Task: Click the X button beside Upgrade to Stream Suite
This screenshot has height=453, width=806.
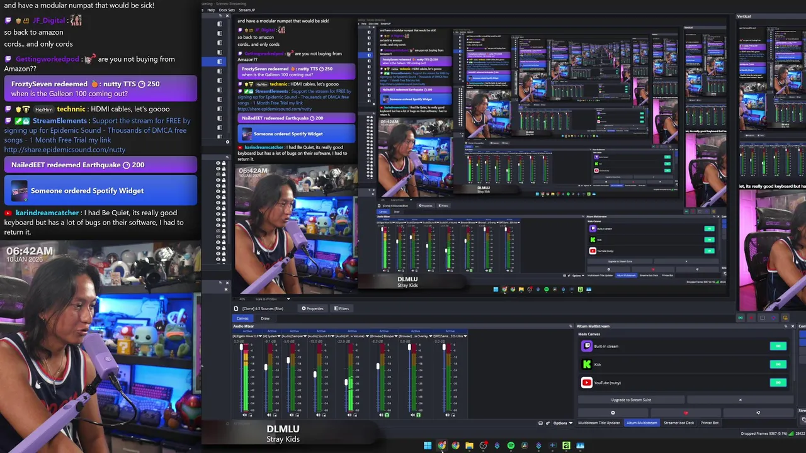Action: (x=741, y=400)
